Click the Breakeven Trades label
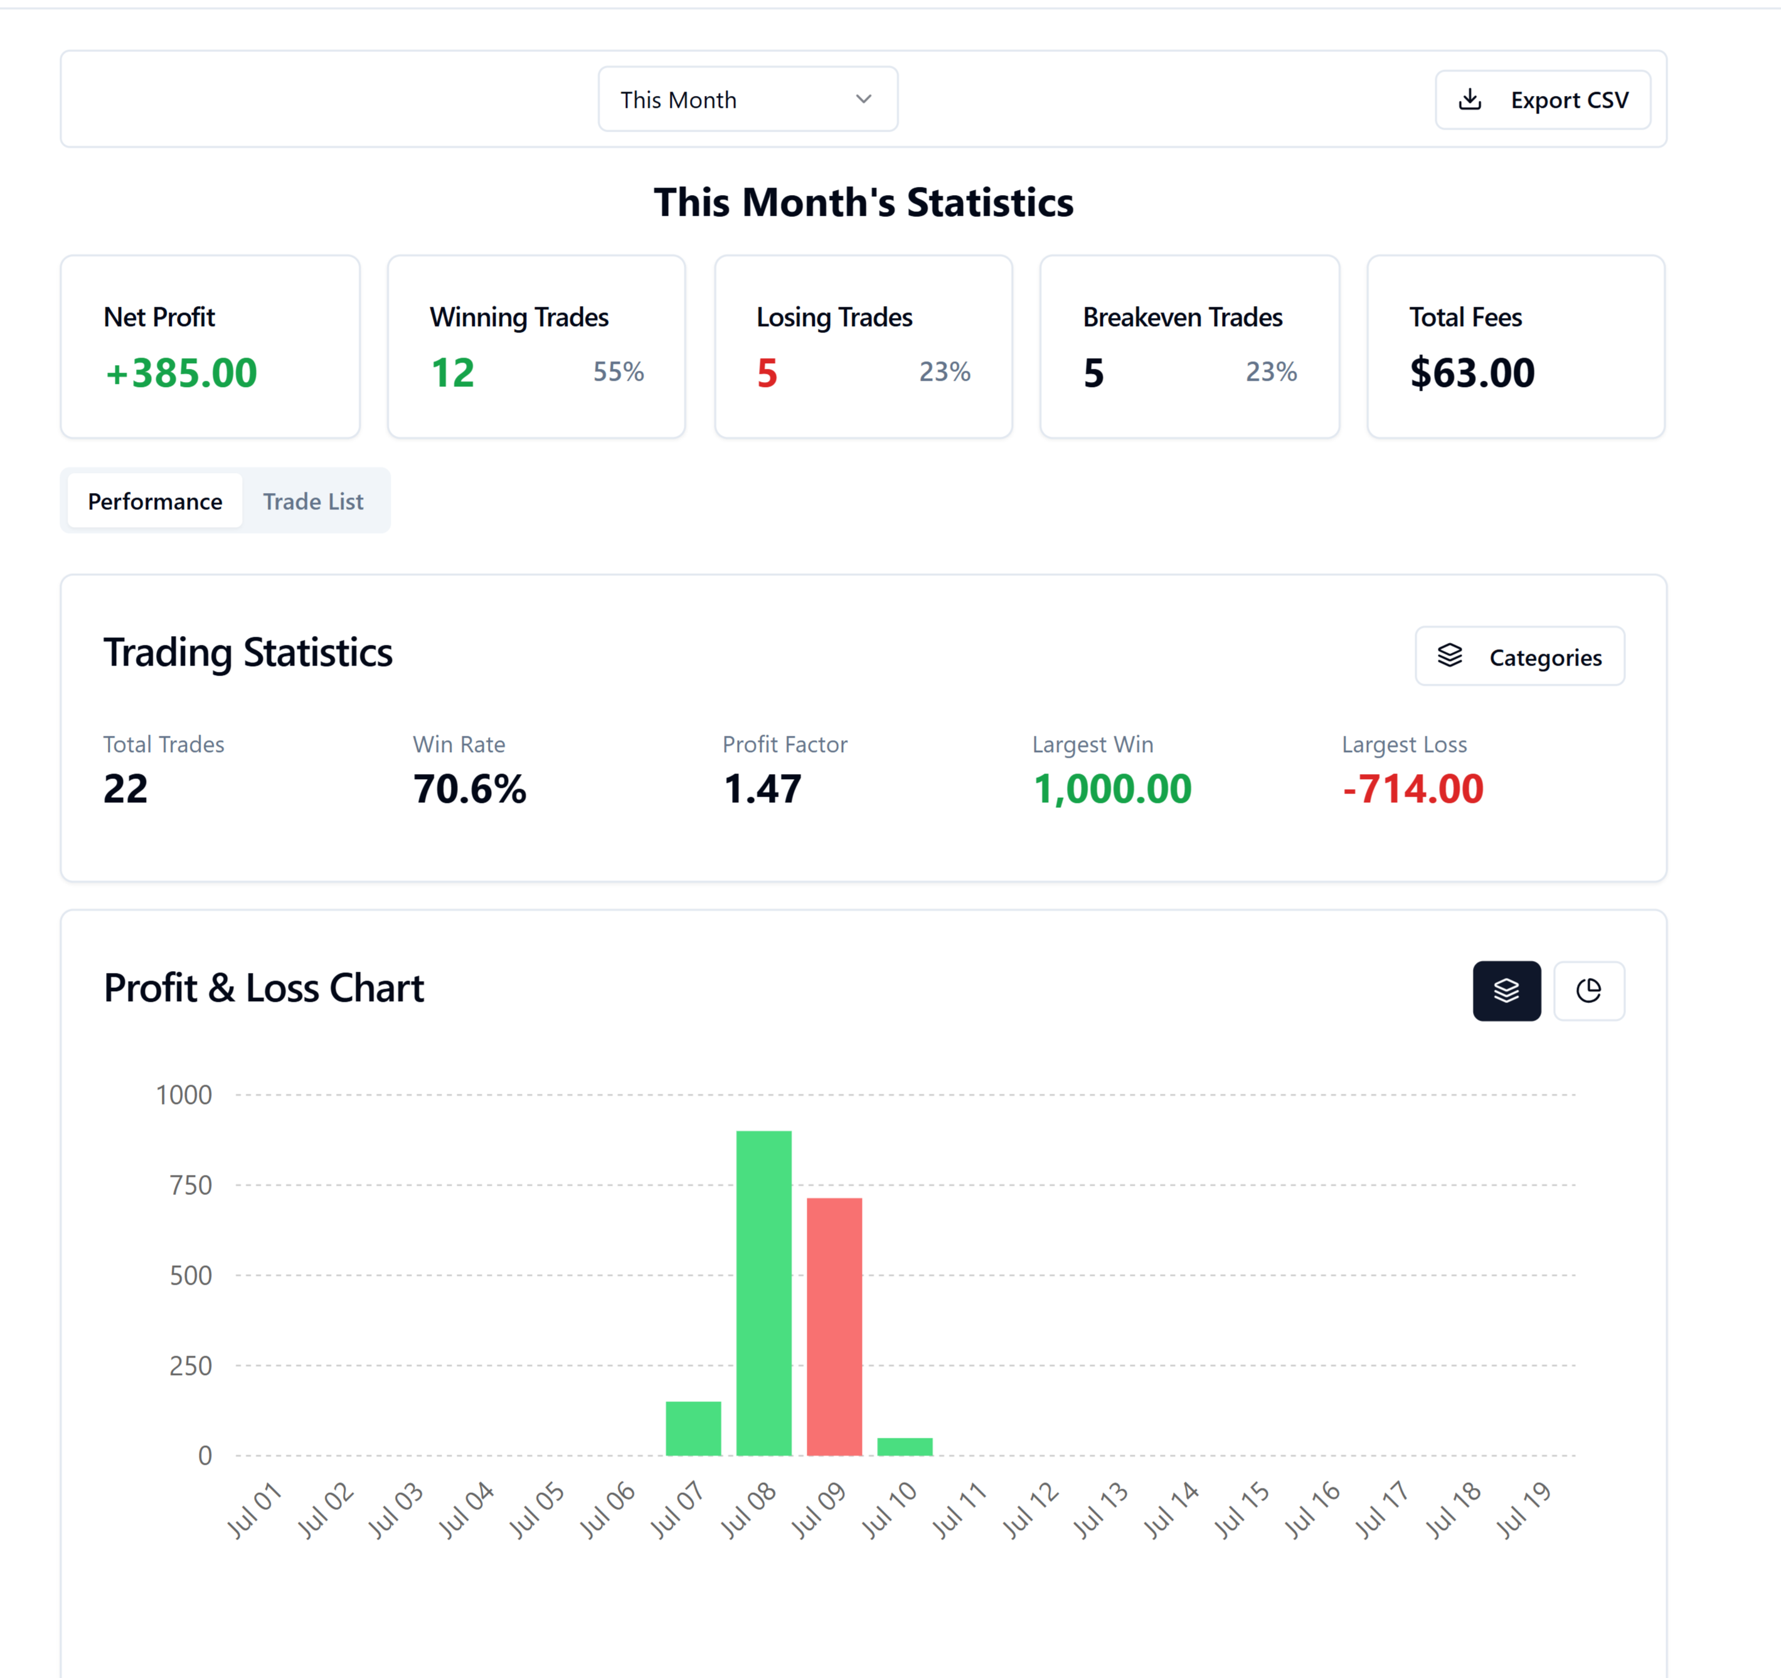This screenshot has width=1781, height=1678. [x=1183, y=317]
